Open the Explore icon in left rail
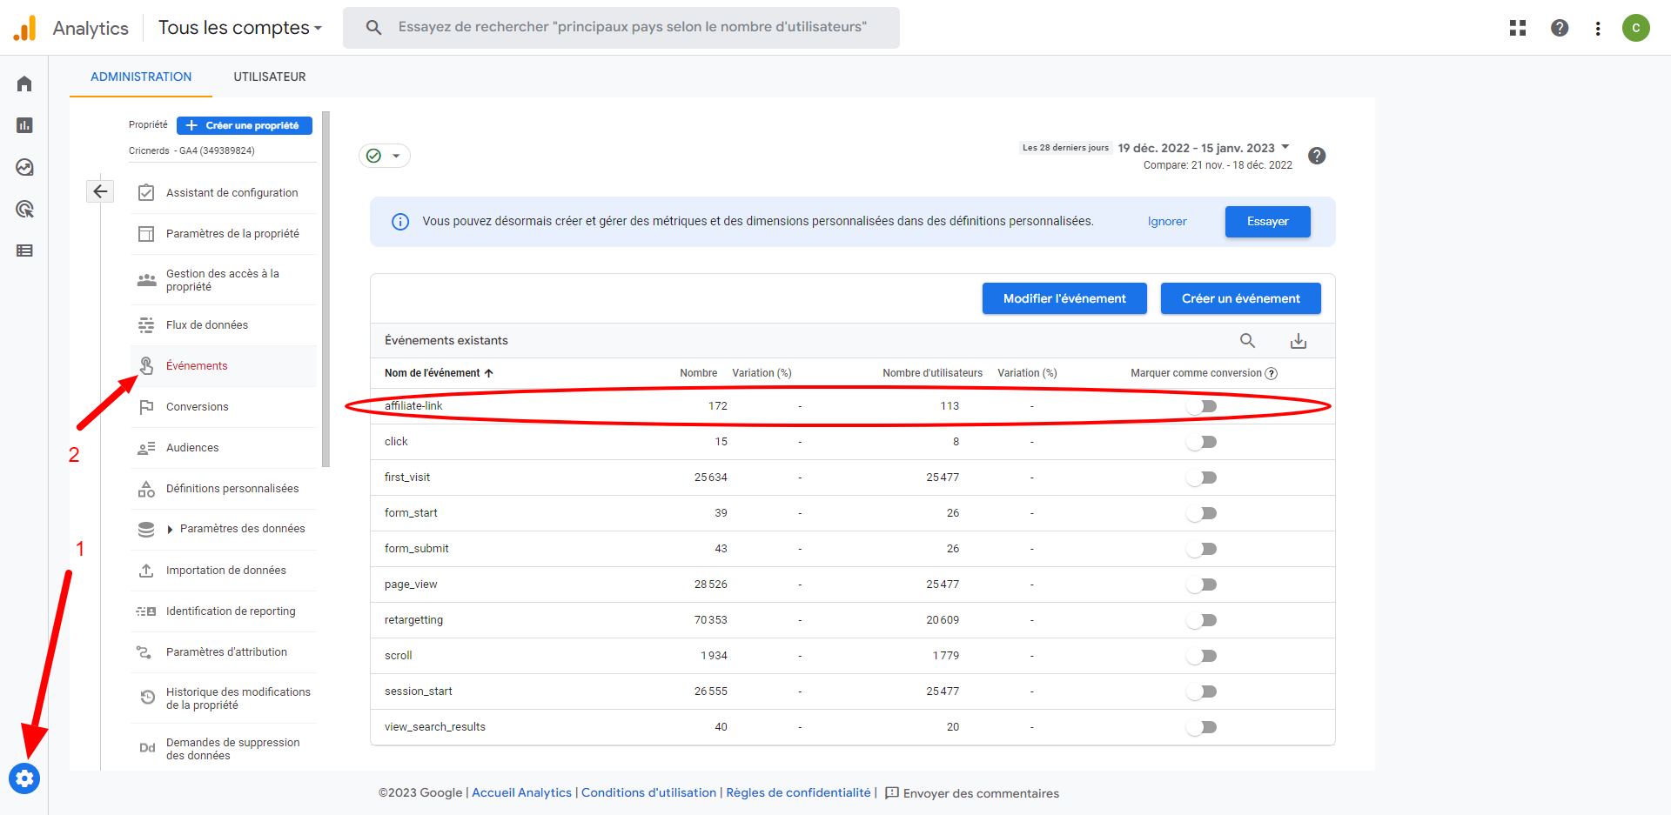The width and height of the screenshot is (1671, 815). click(x=24, y=167)
